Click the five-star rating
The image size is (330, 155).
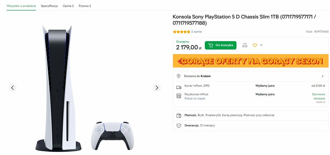pyautogui.click(x=181, y=32)
